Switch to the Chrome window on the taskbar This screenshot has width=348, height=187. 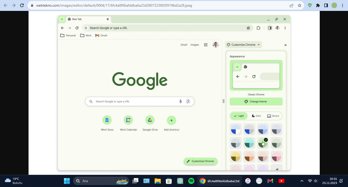click(x=219, y=181)
